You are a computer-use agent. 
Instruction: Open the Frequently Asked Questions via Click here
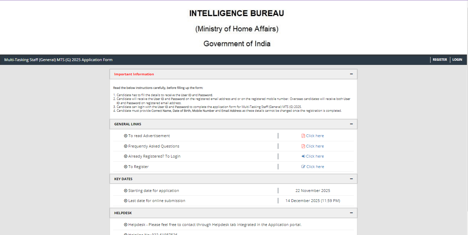pyautogui.click(x=315, y=146)
